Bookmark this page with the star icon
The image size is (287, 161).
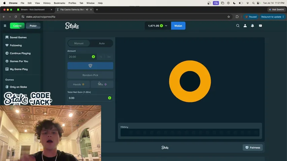(228, 17)
